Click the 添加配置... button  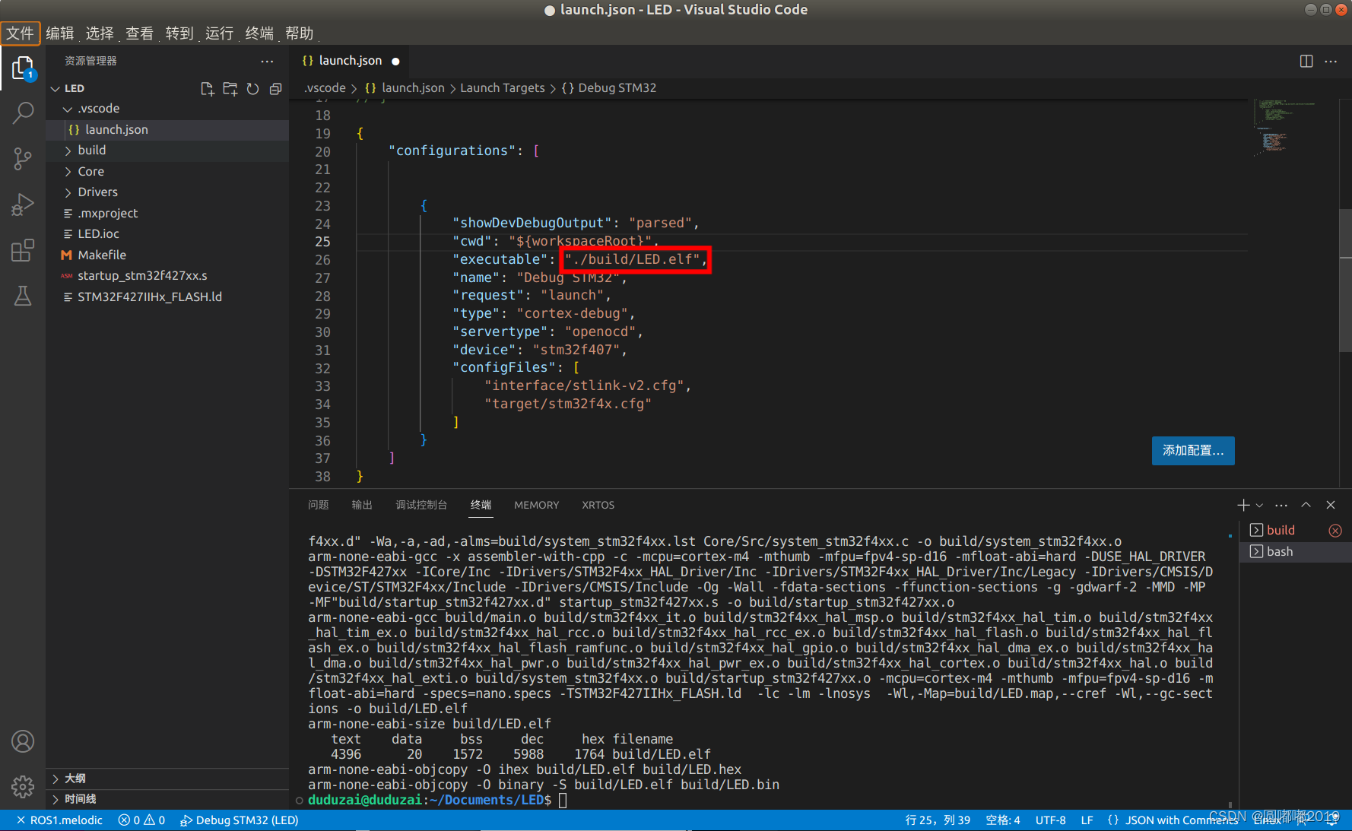point(1193,451)
